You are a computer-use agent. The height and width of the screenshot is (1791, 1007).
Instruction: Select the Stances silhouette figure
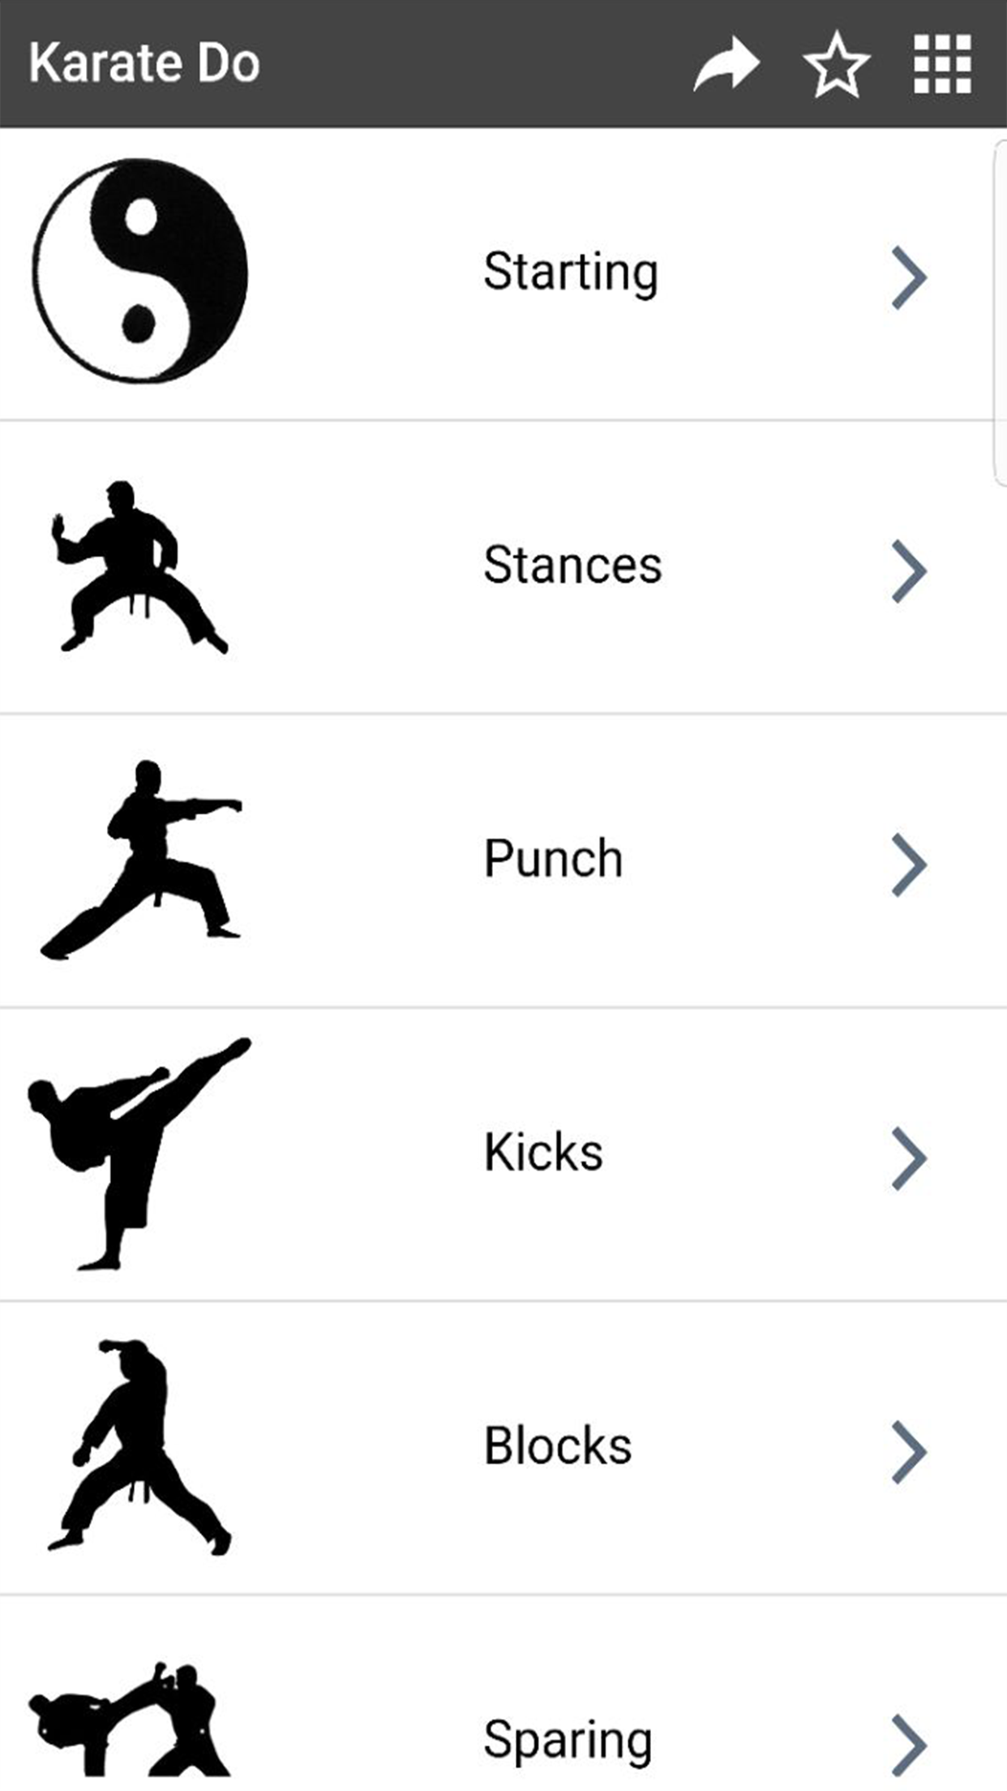tap(139, 567)
